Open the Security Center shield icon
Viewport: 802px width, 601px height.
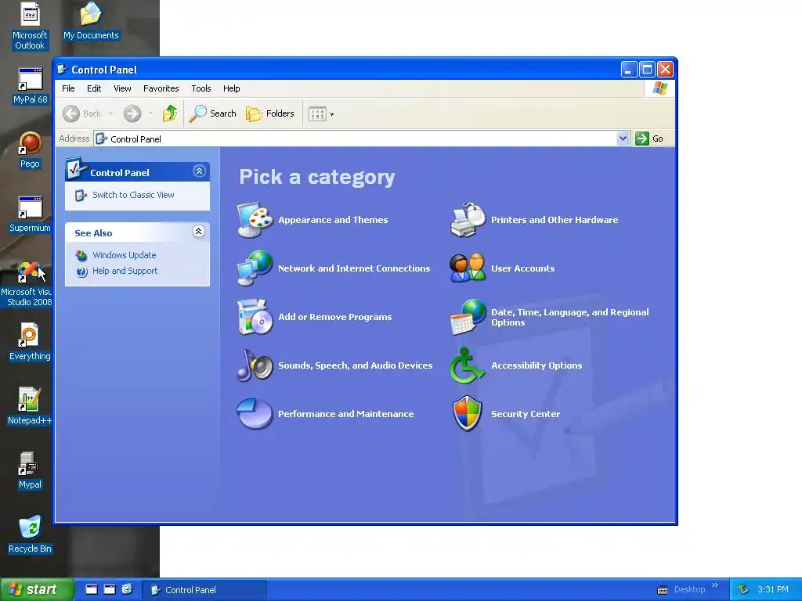(x=468, y=413)
